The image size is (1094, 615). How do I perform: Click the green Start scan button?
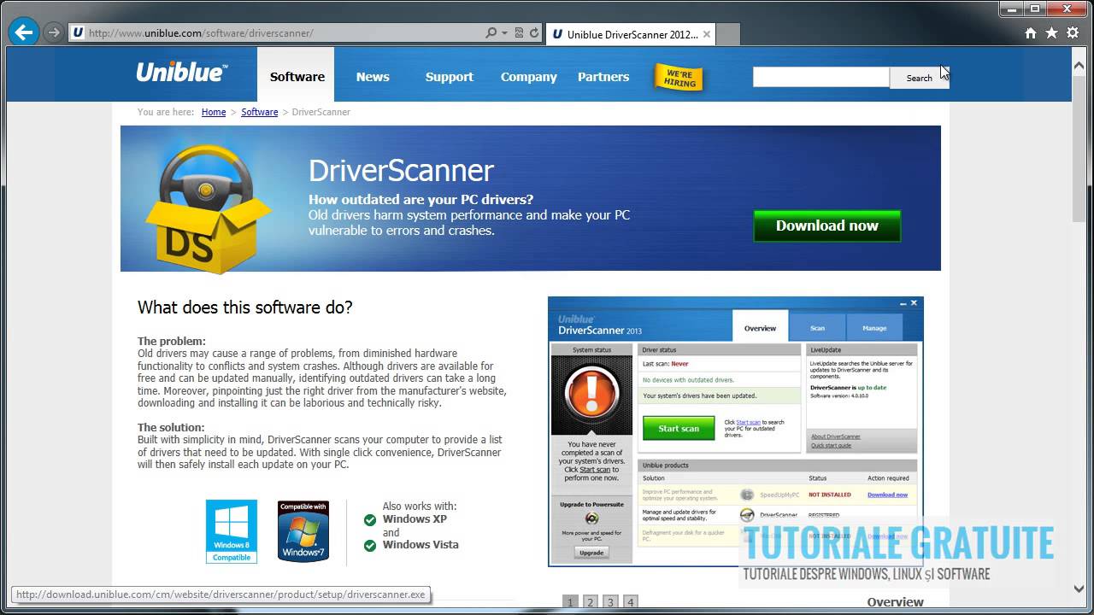(679, 428)
